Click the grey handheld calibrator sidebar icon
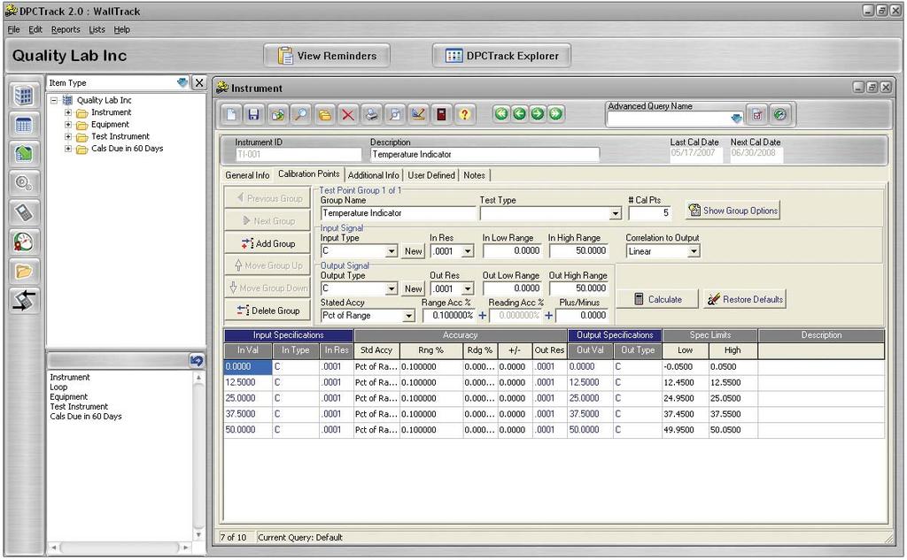Screen dimensions: 907x560 coord(24,212)
